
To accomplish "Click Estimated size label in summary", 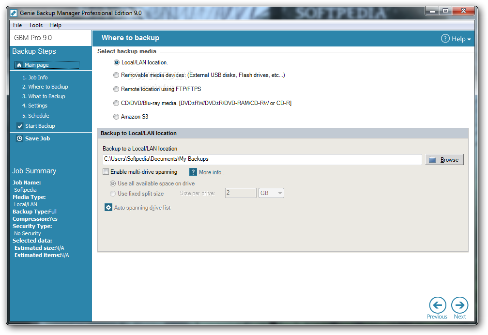I will 34,248.
